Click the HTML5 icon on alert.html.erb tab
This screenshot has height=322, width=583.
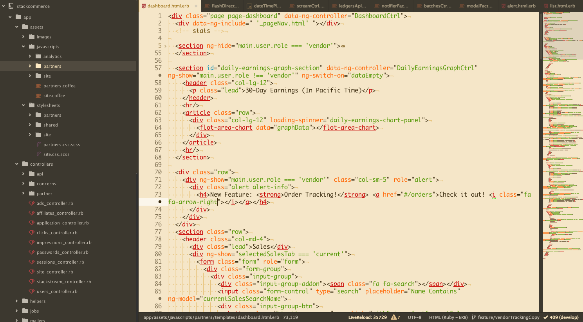[x=503, y=6]
